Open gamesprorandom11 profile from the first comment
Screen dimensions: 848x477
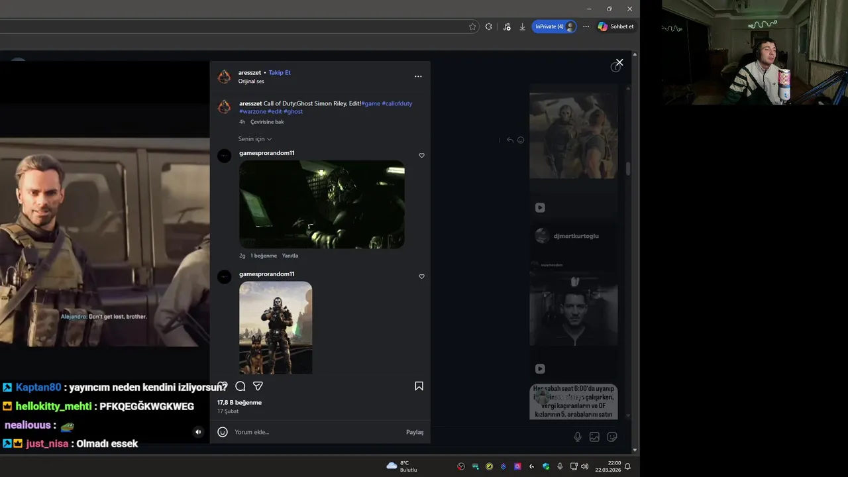coord(267,153)
